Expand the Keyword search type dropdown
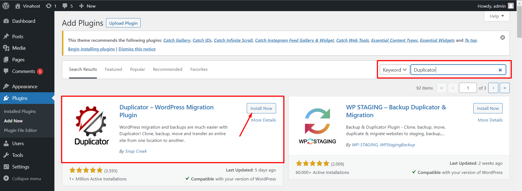The image size is (522, 191). (x=394, y=70)
